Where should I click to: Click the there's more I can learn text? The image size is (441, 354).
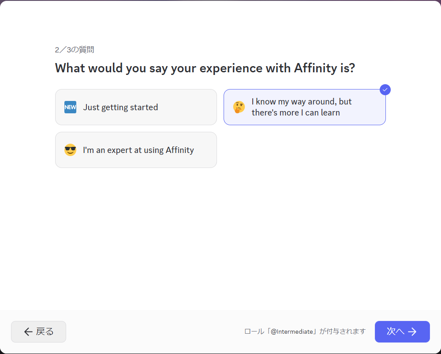coord(295,112)
